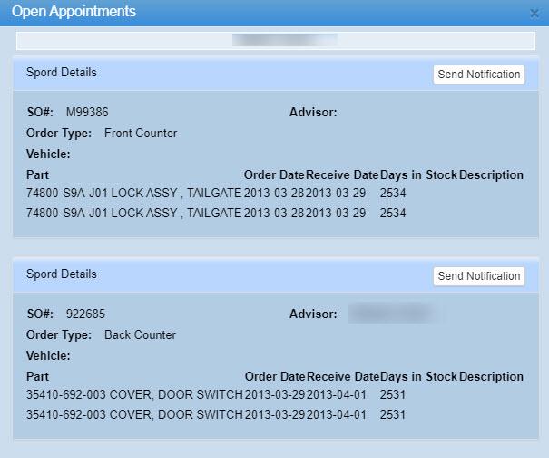Select the first LOCK ASSY-, TAILGATE part row

[134, 194]
